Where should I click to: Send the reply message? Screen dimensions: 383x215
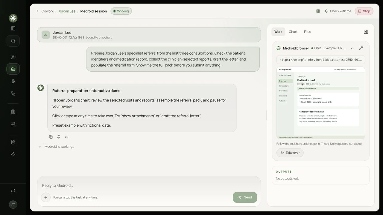pos(245,197)
